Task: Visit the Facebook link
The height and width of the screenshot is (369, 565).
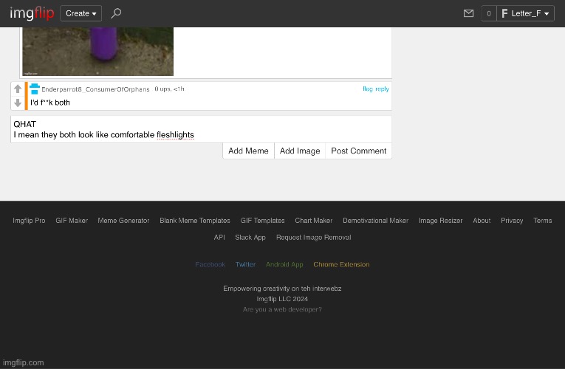Action: coord(210,264)
